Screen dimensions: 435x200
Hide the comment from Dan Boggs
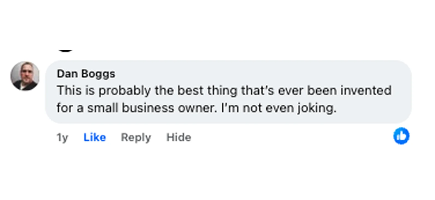click(x=179, y=137)
